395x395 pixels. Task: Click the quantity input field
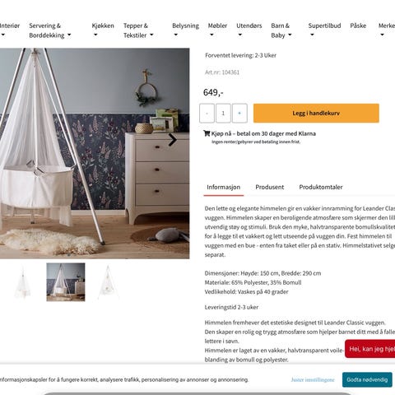pos(223,113)
